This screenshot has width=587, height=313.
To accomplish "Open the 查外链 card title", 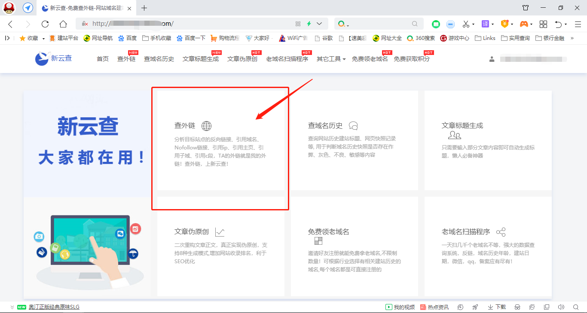I will (x=185, y=125).
